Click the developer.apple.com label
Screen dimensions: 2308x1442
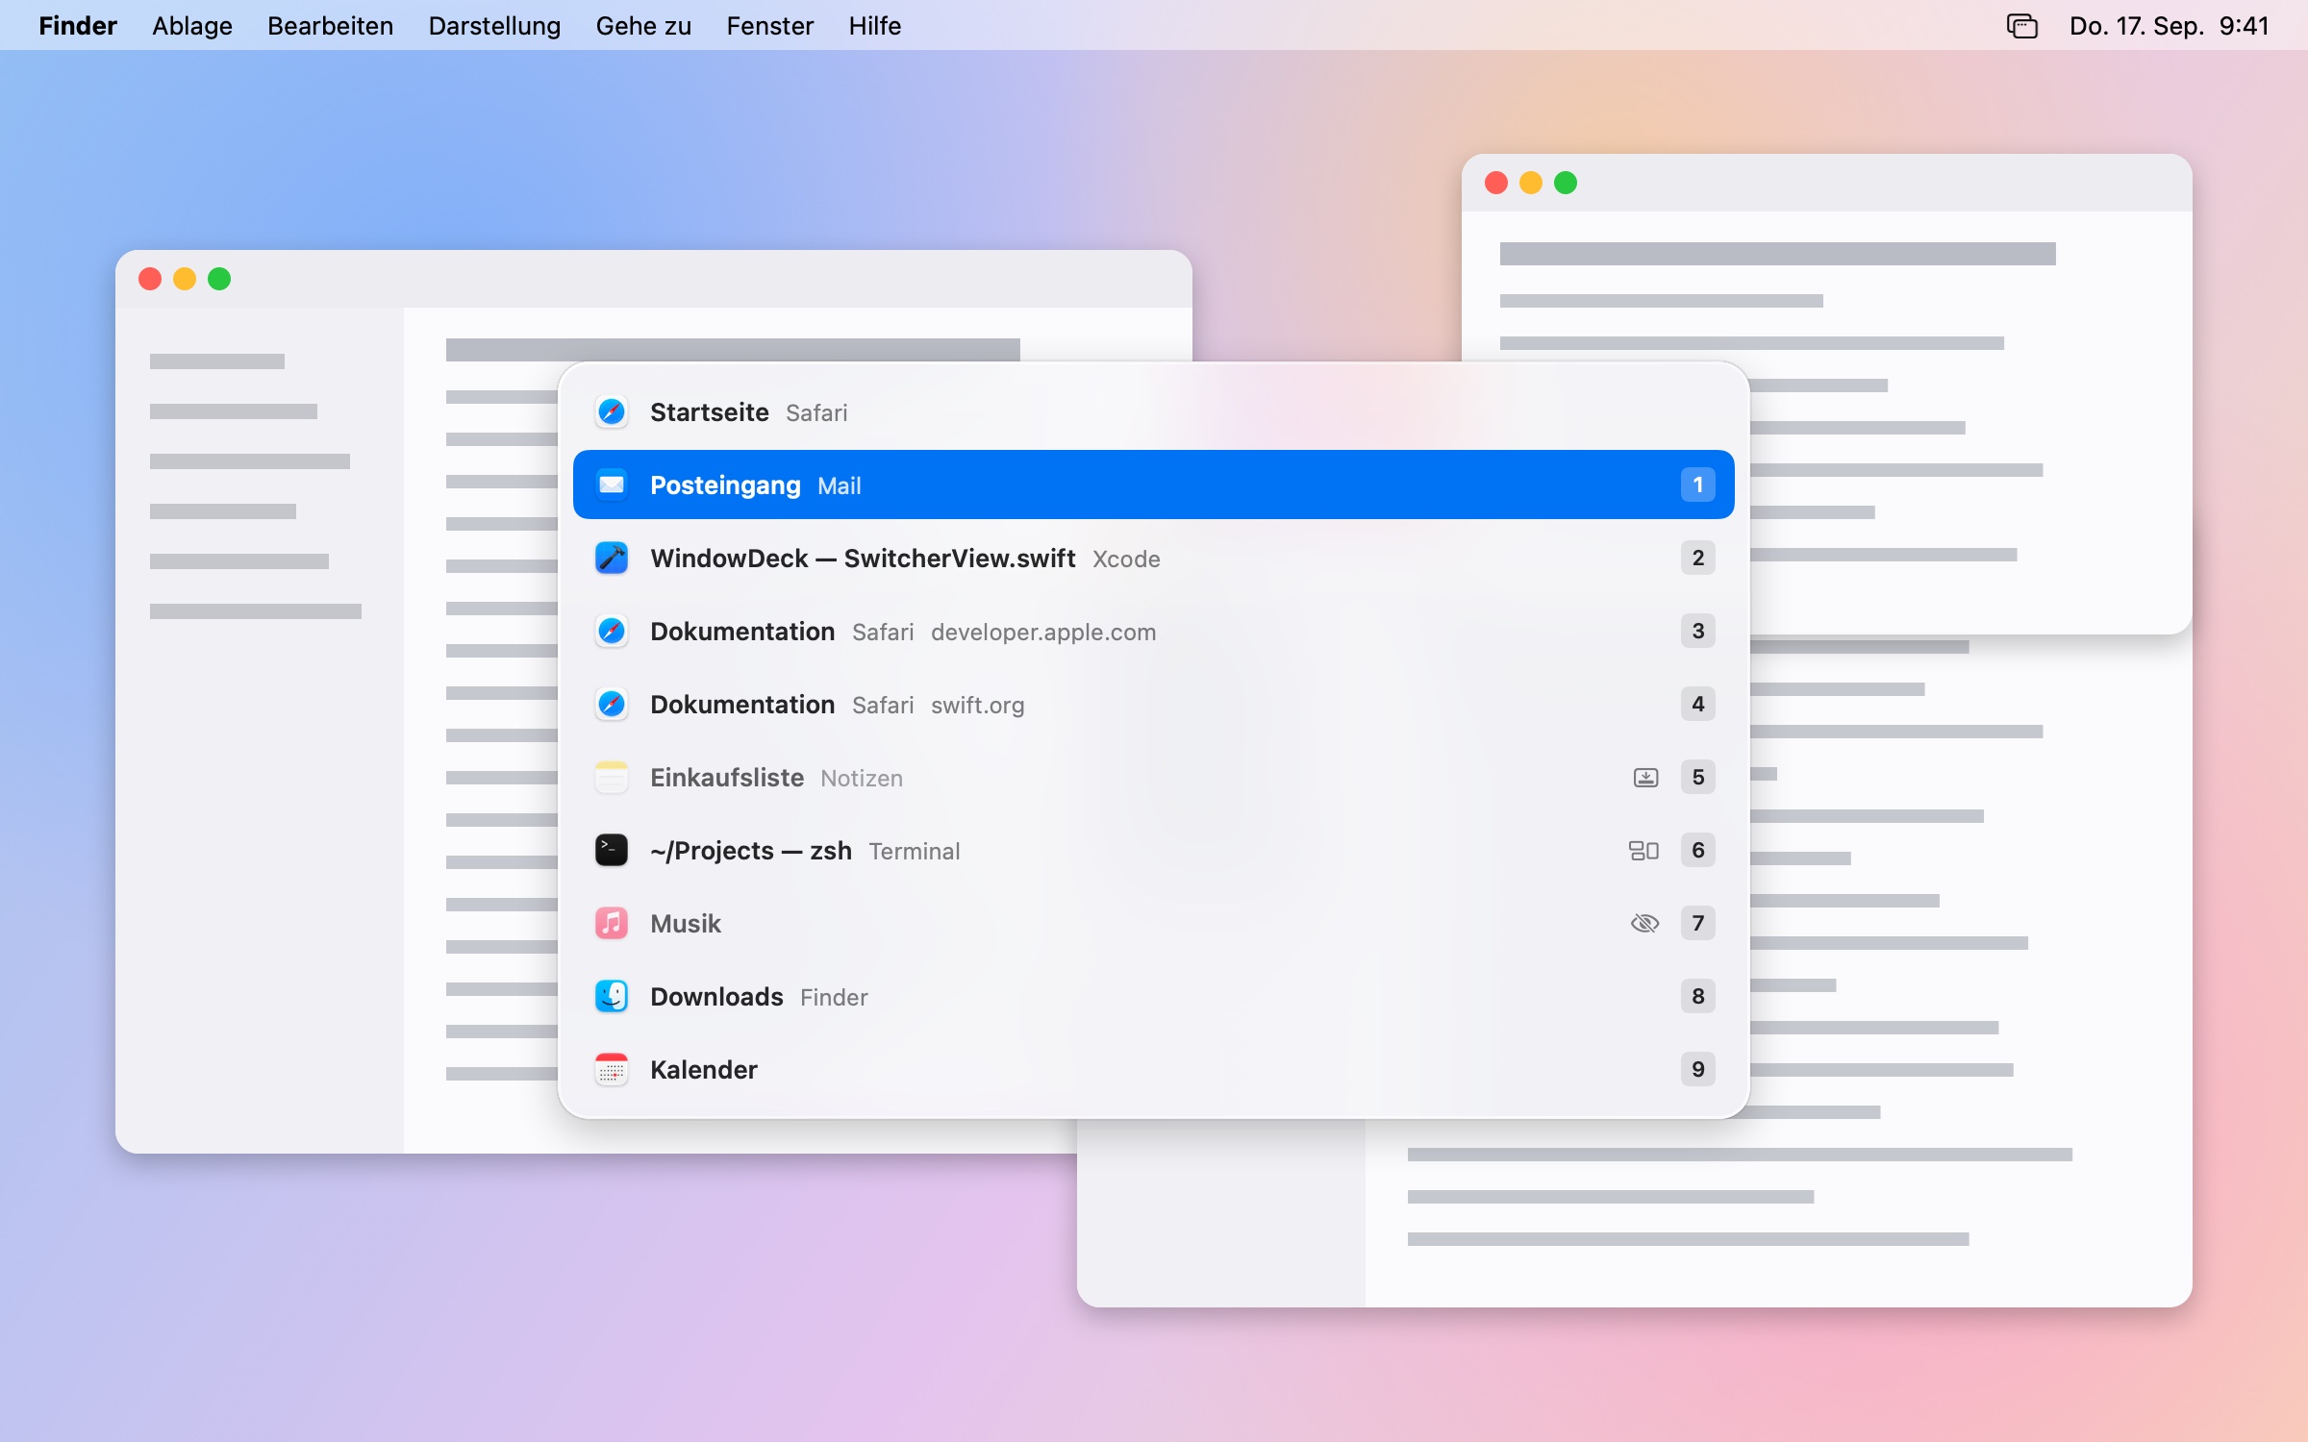1043,633
